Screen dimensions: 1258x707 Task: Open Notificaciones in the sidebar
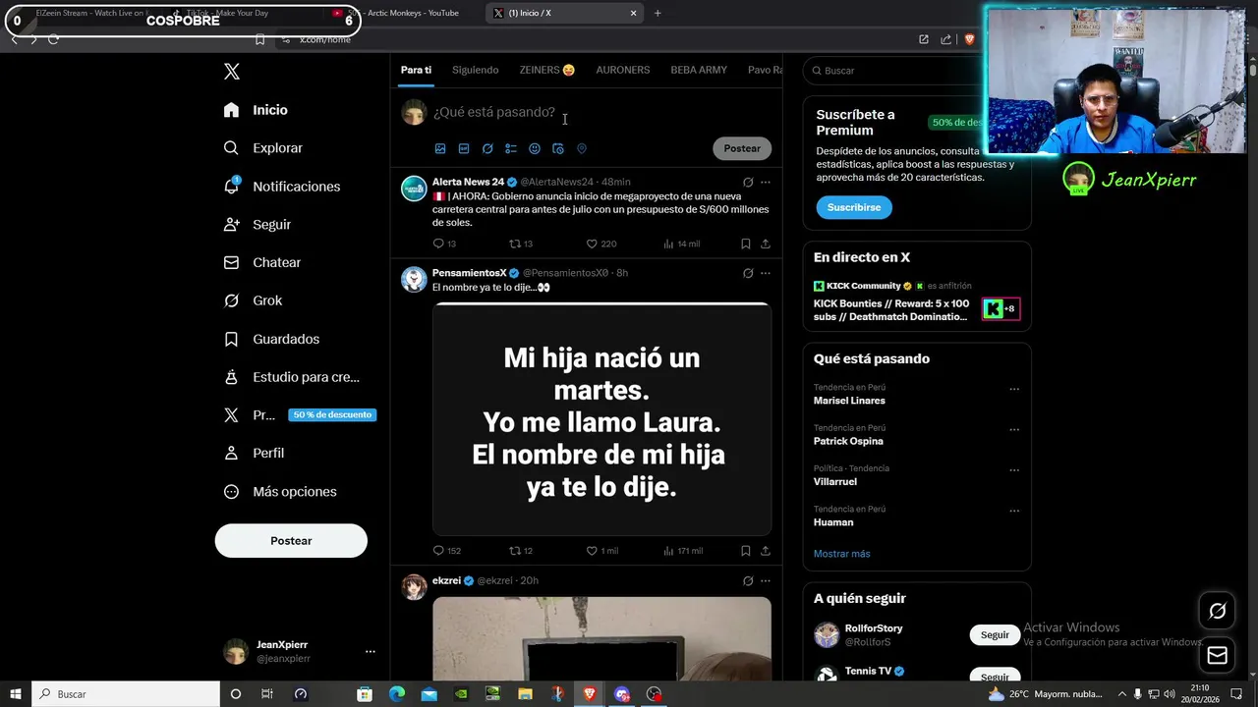[x=282, y=187]
